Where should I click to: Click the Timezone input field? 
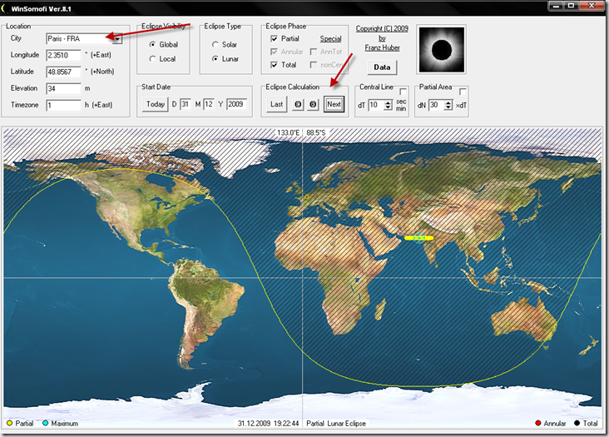64,105
